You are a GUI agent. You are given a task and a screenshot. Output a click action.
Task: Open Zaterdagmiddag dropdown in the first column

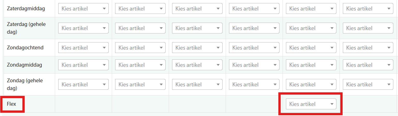point(83,8)
